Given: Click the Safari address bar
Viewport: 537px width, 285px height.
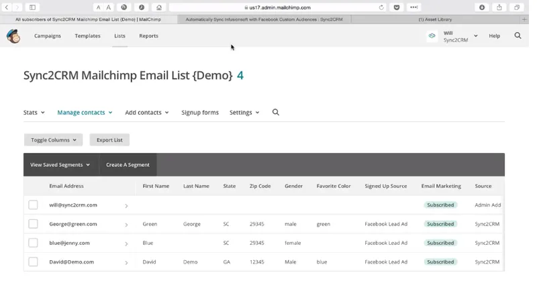Looking at the screenshot, I should point(277,7).
